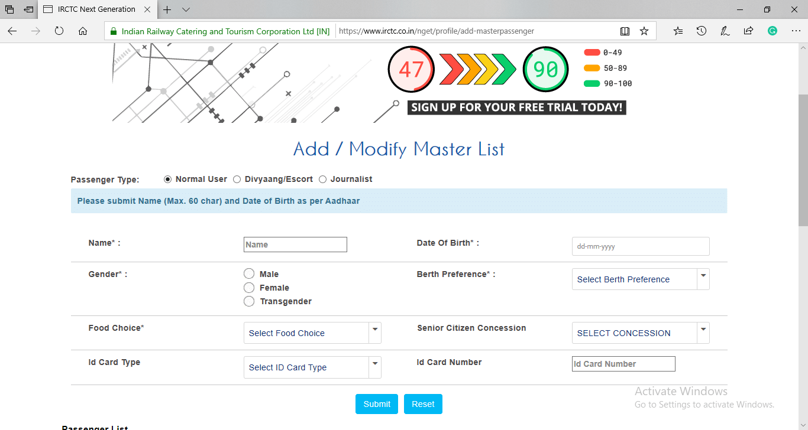Open Select Food Choice dropdown

(x=312, y=333)
